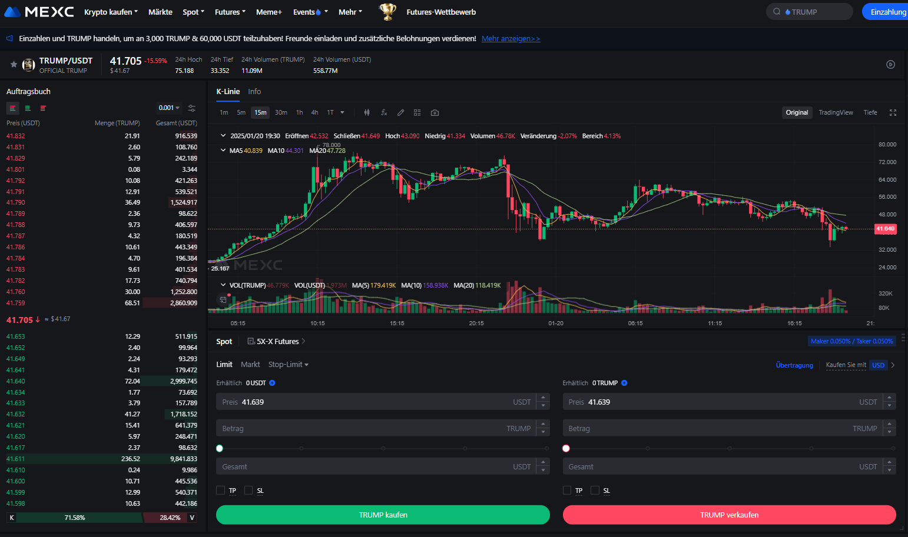
Task: Show buy orders only in order book
Action: coord(28,108)
